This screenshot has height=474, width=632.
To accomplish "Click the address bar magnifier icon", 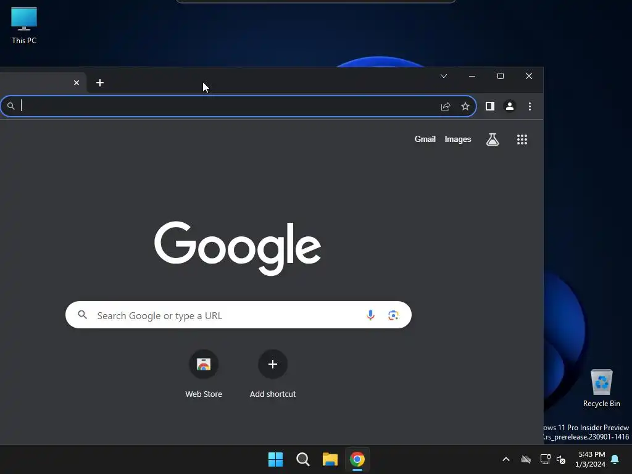I will tap(11, 106).
